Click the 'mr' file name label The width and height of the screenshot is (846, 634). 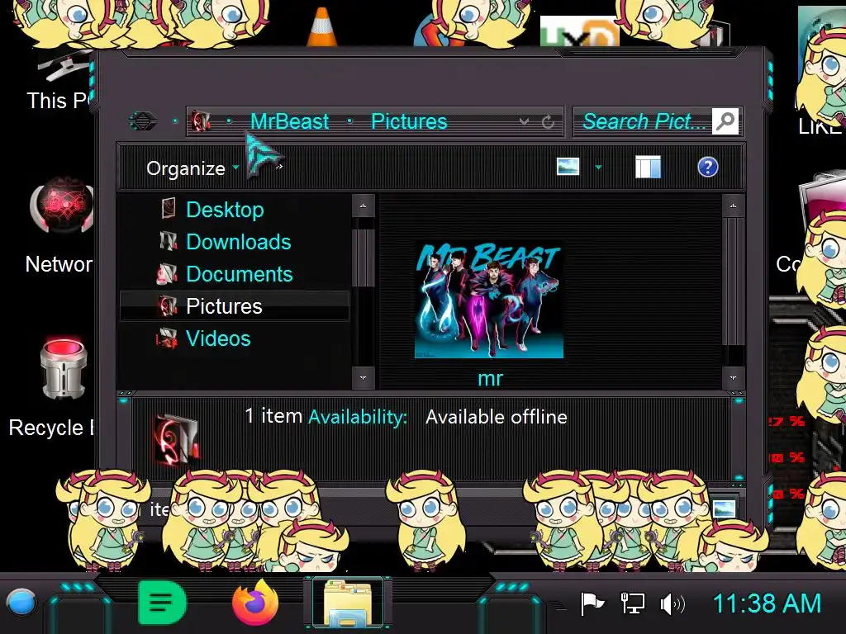click(x=490, y=378)
